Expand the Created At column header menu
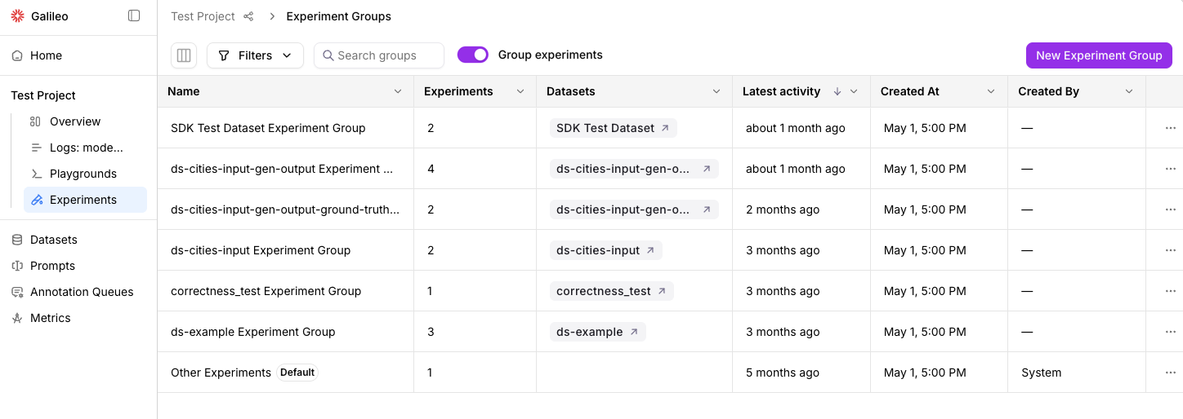 coord(991,91)
